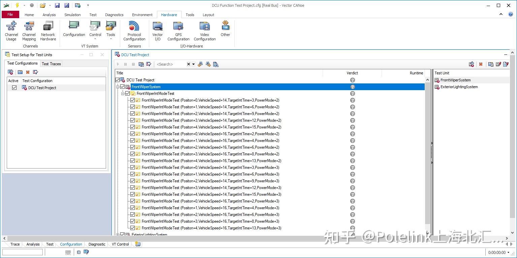Collapse the FrontWiperSystem tree node
The height and width of the screenshot is (258, 517).
click(x=118, y=86)
